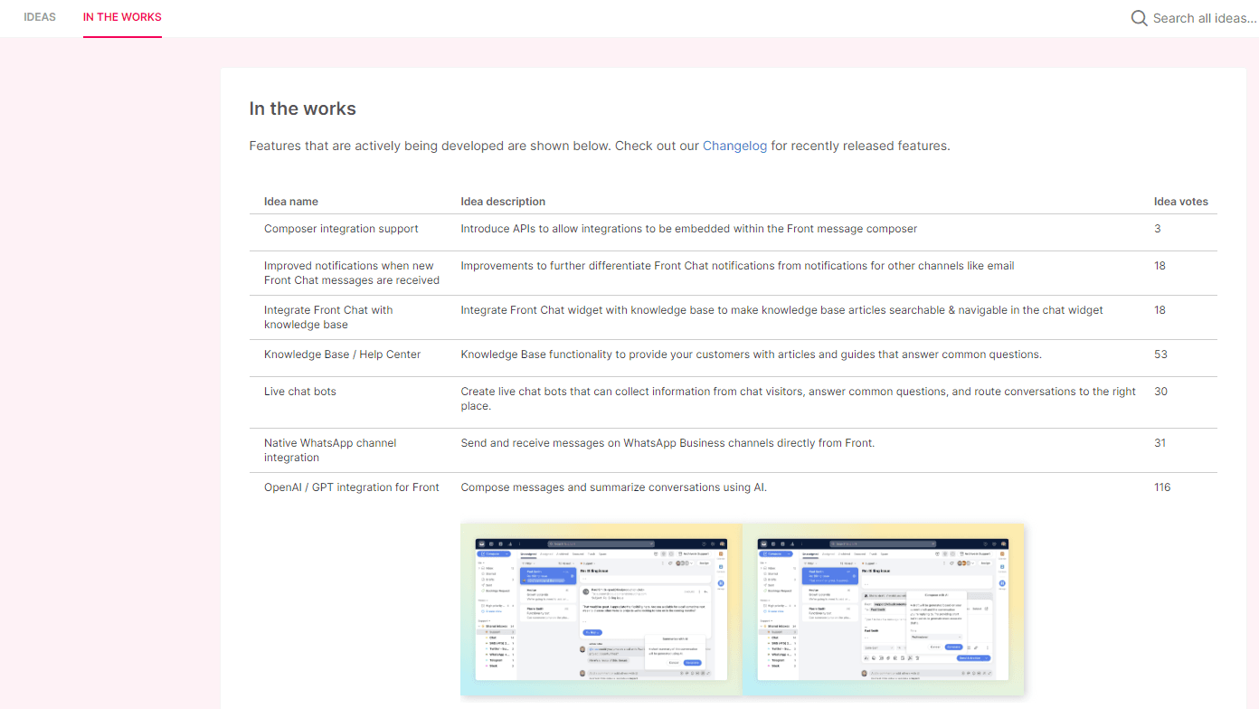This screenshot has height=709, width=1259.
Task: Click the vote count 31
Action: 1160,443
